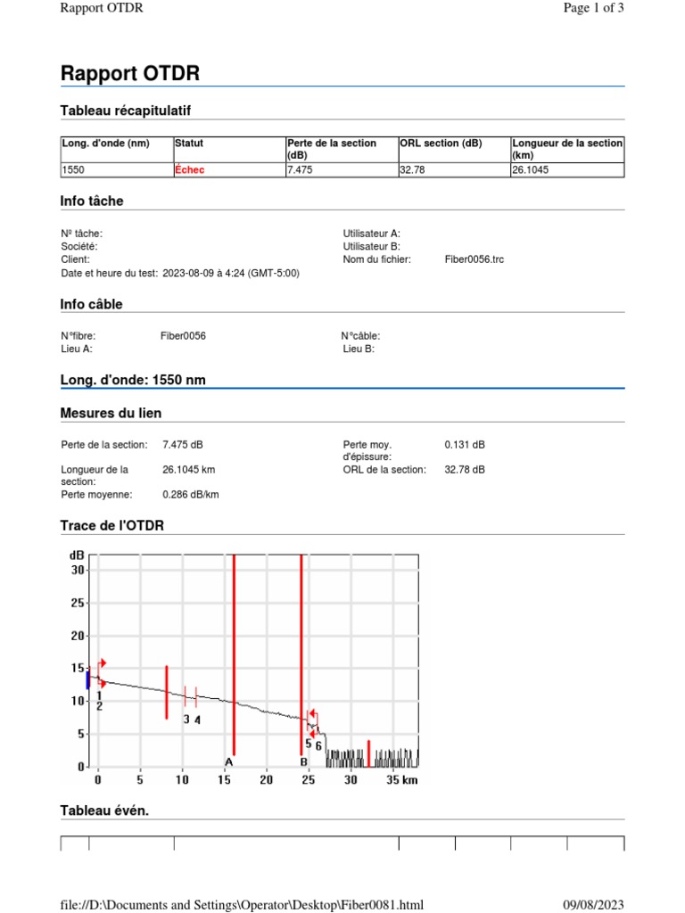
Task: Click the 'Perte de la section (dB)' header
Action: click(342, 150)
